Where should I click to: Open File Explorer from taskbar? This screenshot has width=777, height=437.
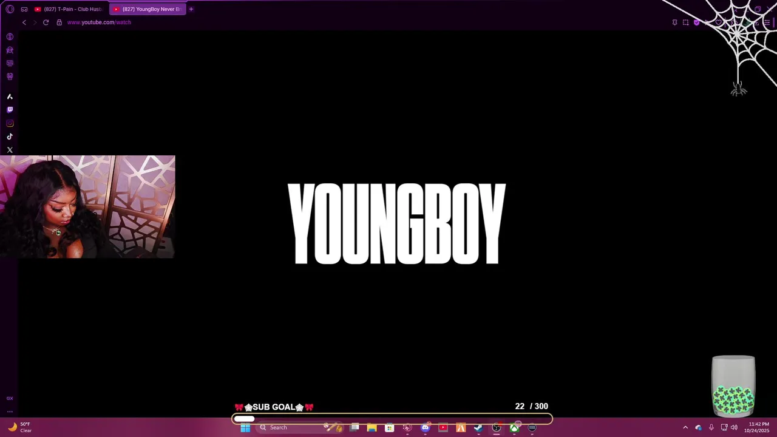point(372,428)
